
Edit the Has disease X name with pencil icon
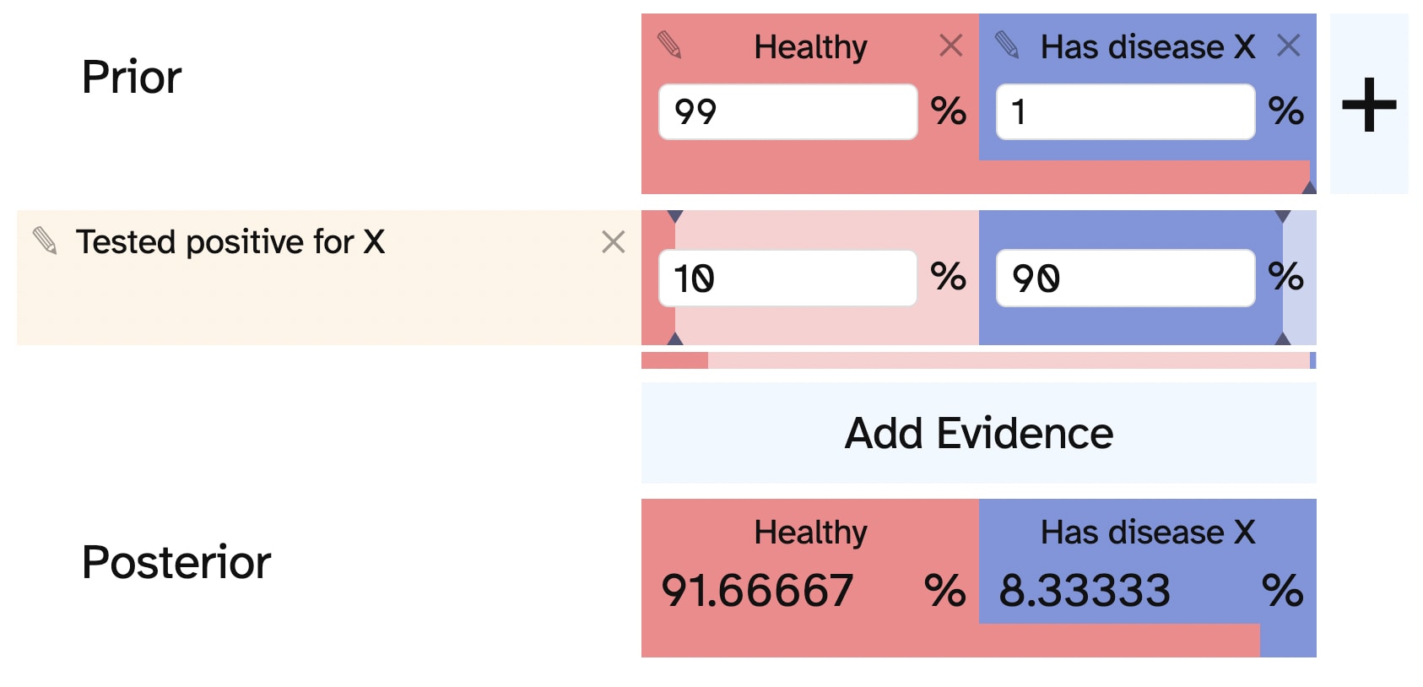[x=1007, y=45]
